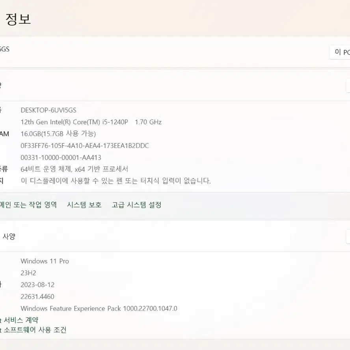Select the device ID starting with 0F33FF76
Image resolution: width=350 pixels, height=350 pixels.
pos(85,146)
